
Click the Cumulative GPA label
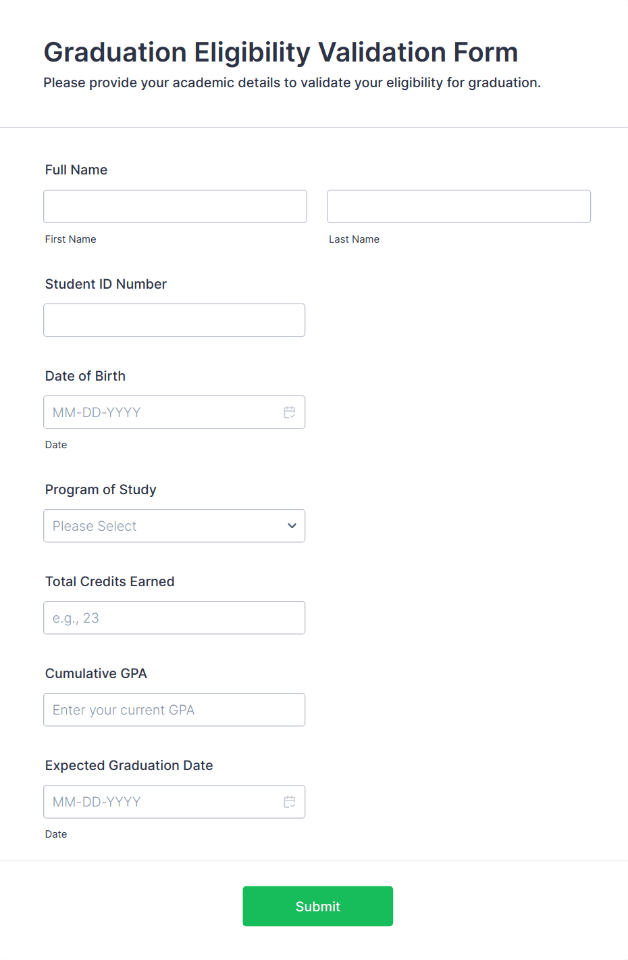point(95,673)
